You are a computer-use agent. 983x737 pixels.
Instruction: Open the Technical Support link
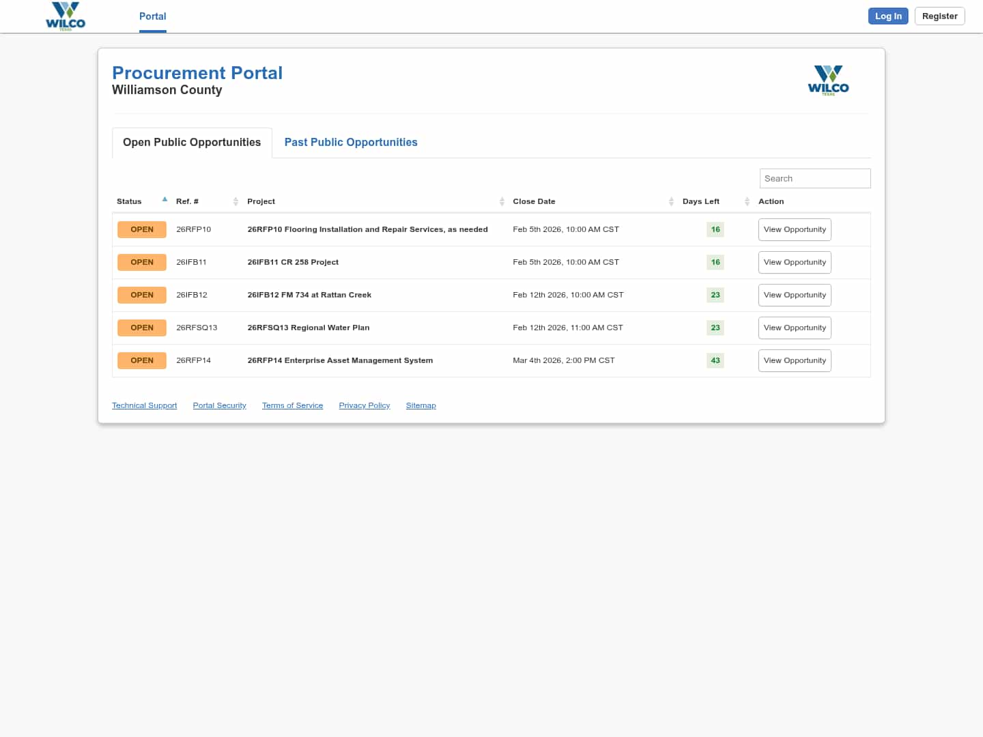[x=144, y=405]
